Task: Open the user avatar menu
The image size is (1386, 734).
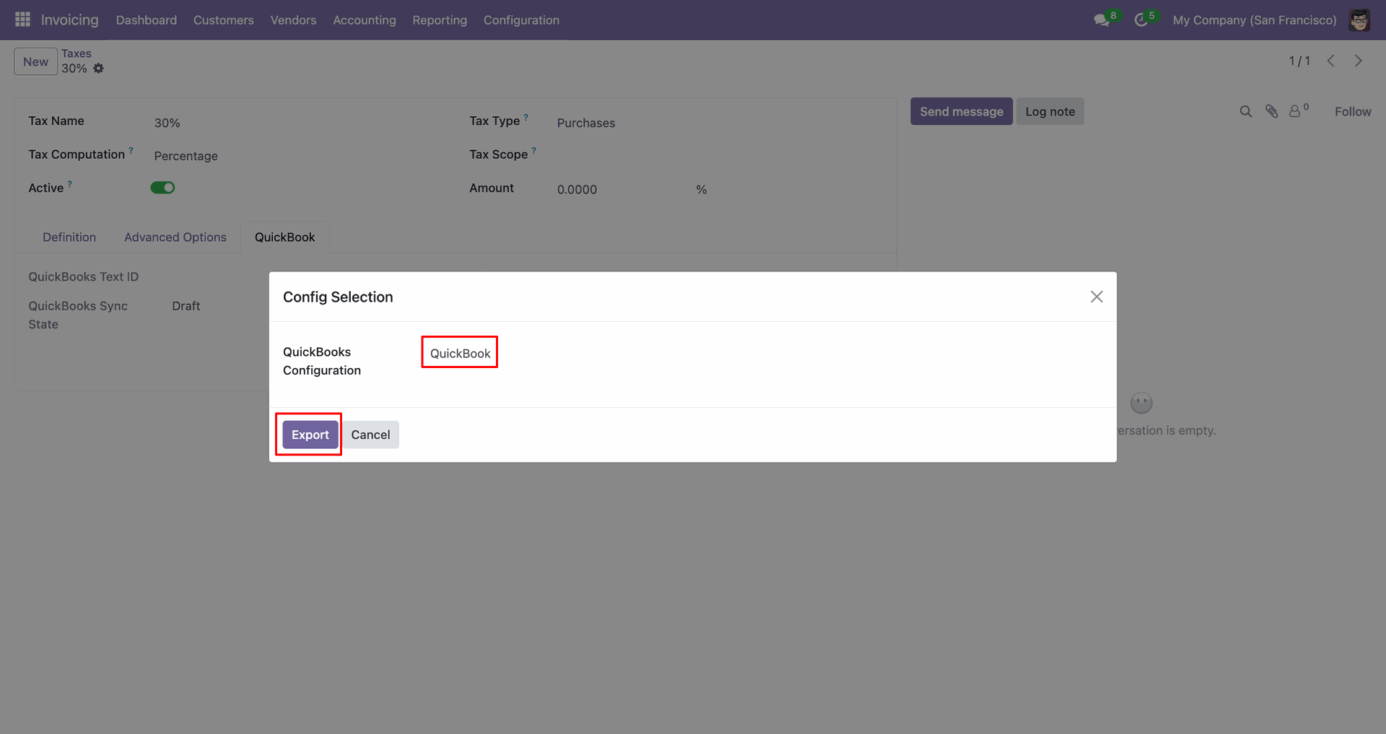Action: [1359, 20]
